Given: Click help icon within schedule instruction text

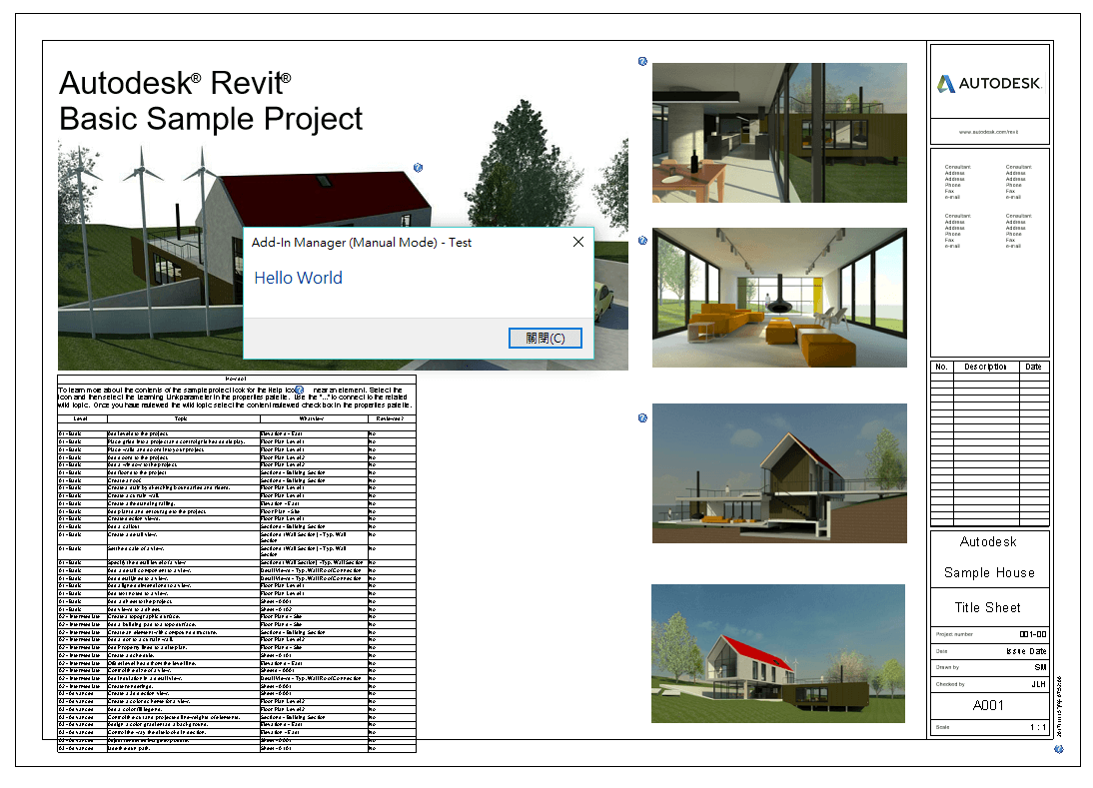Looking at the screenshot, I should coord(299,391).
